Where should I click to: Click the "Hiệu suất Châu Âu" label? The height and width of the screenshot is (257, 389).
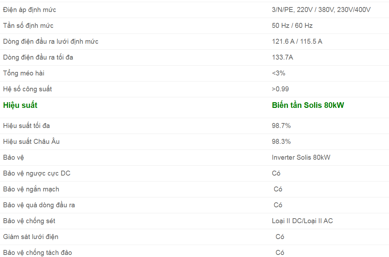(31, 142)
